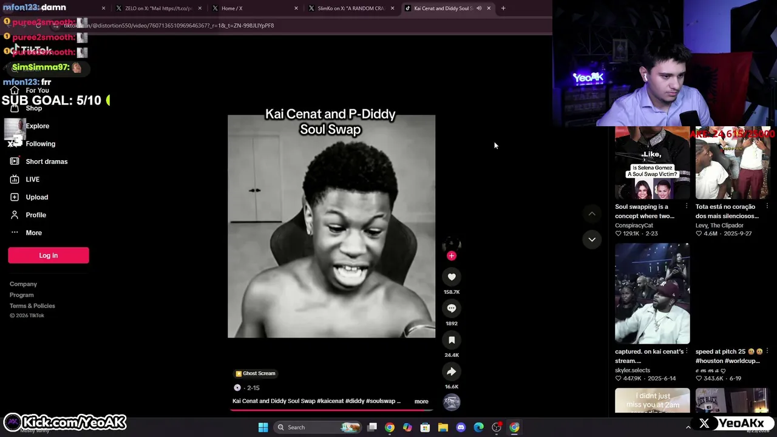Open the comments on the video
Viewport: 777px width, 437px height.
(x=452, y=308)
